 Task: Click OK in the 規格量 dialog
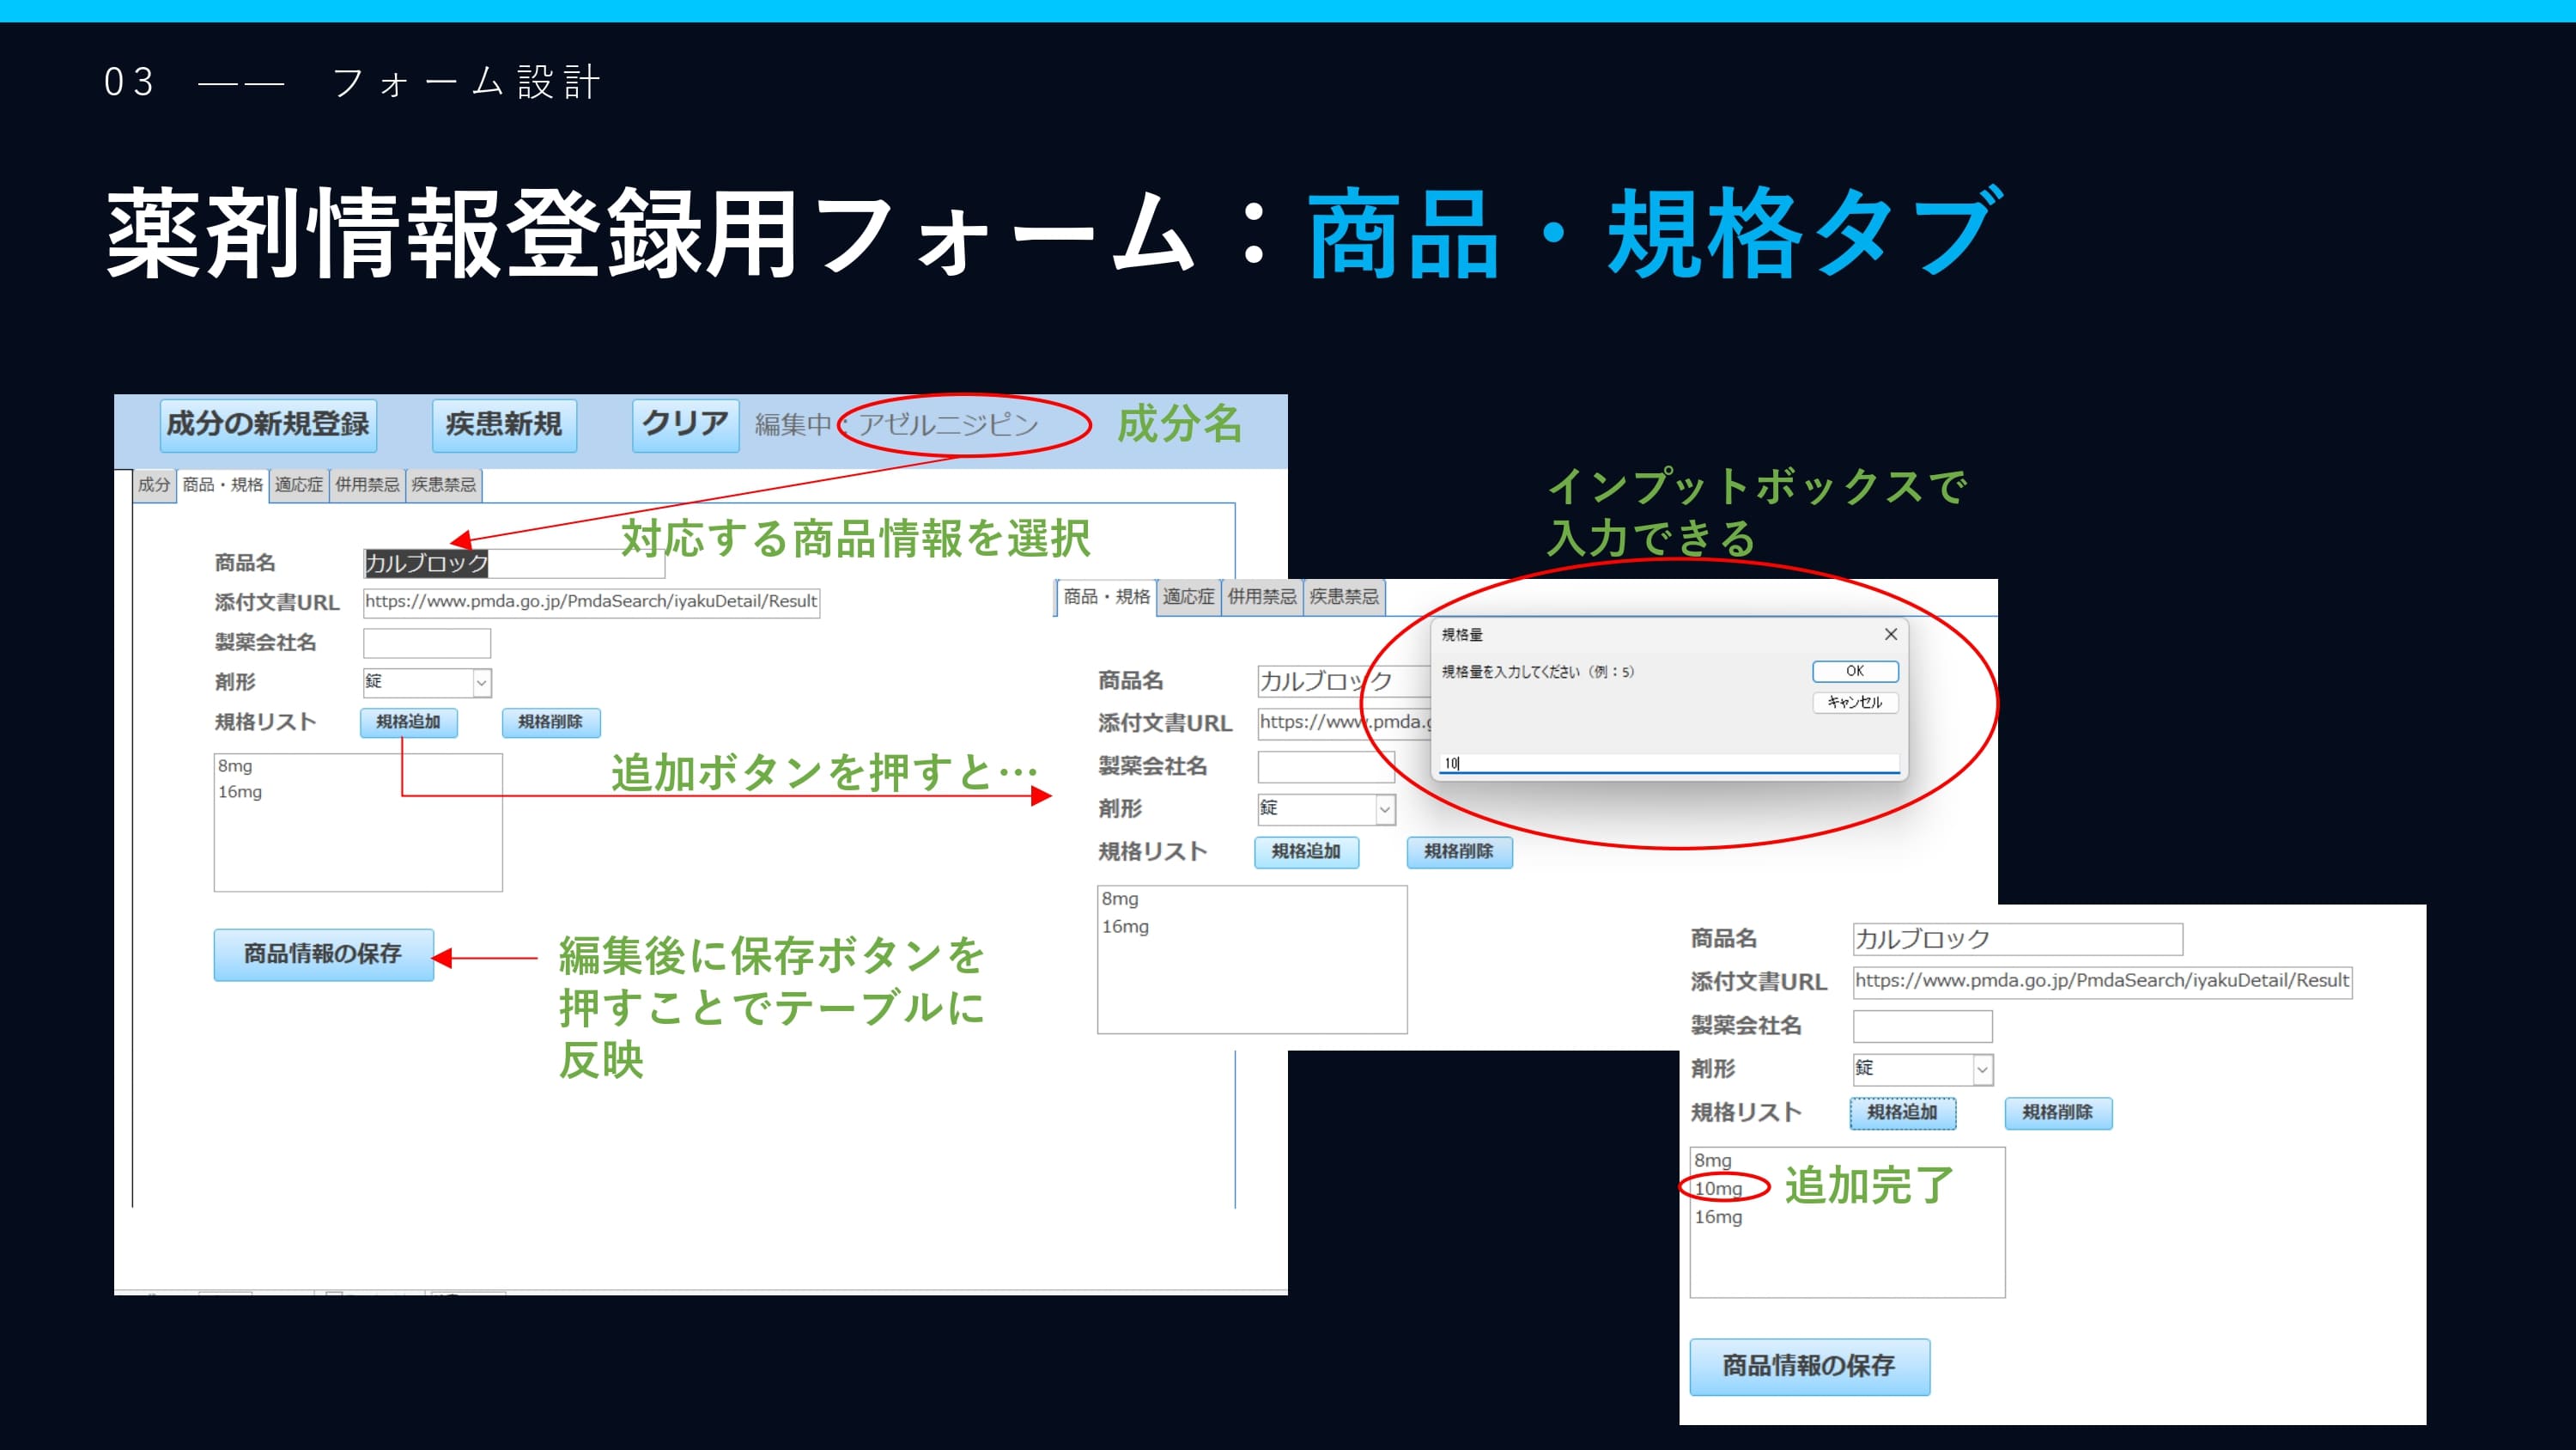1854,672
